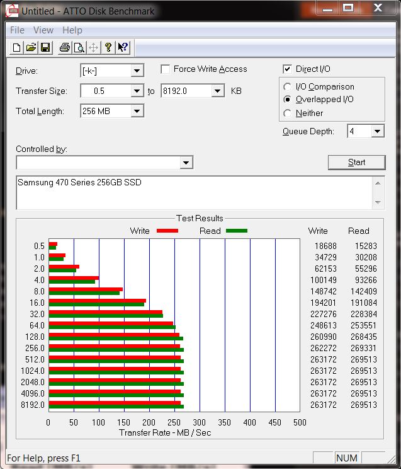Click the yellow question mark About icon
401x469 pixels.
(108, 47)
